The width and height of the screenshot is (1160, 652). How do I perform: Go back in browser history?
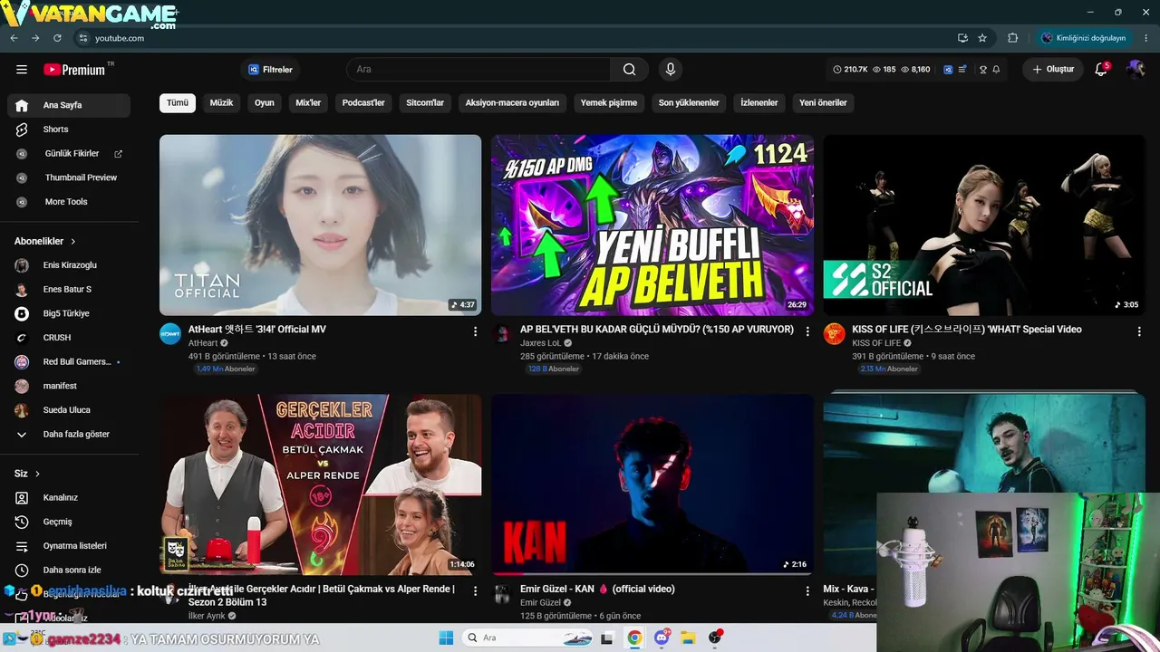click(x=14, y=38)
